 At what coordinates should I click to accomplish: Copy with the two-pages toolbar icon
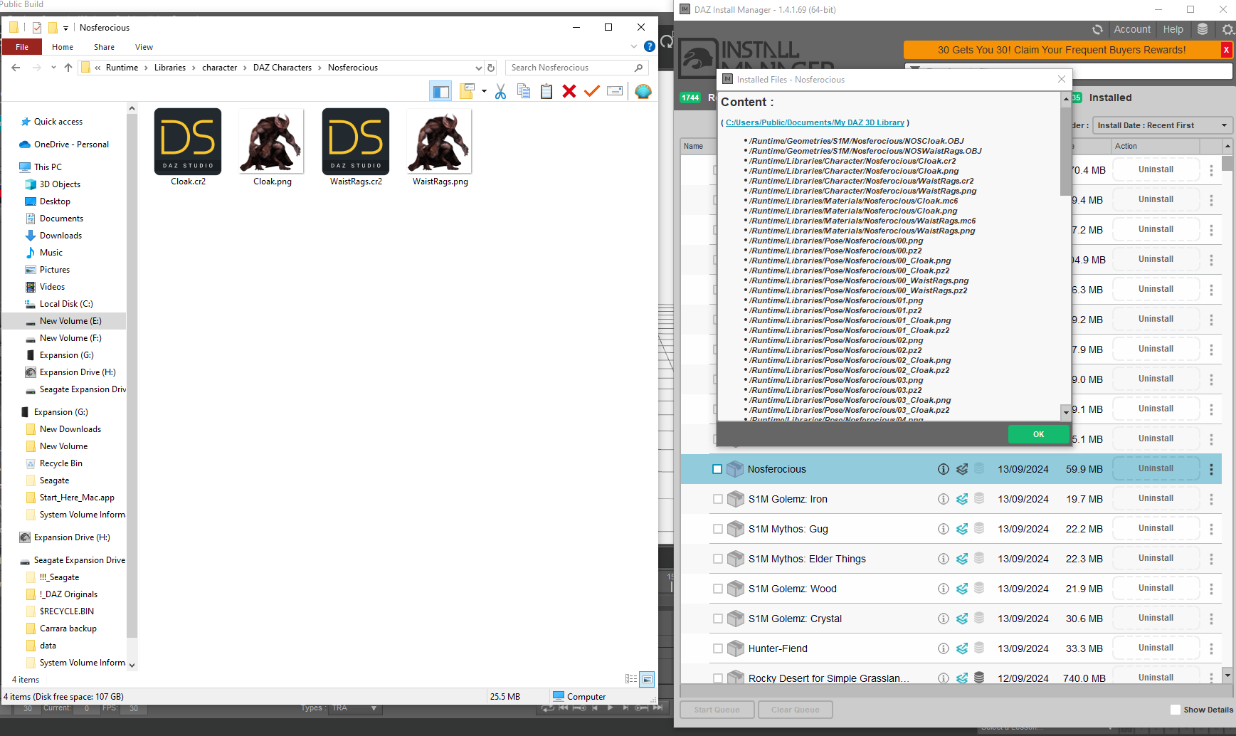[524, 91]
